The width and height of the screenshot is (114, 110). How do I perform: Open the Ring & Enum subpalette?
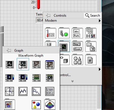[77, 46]
